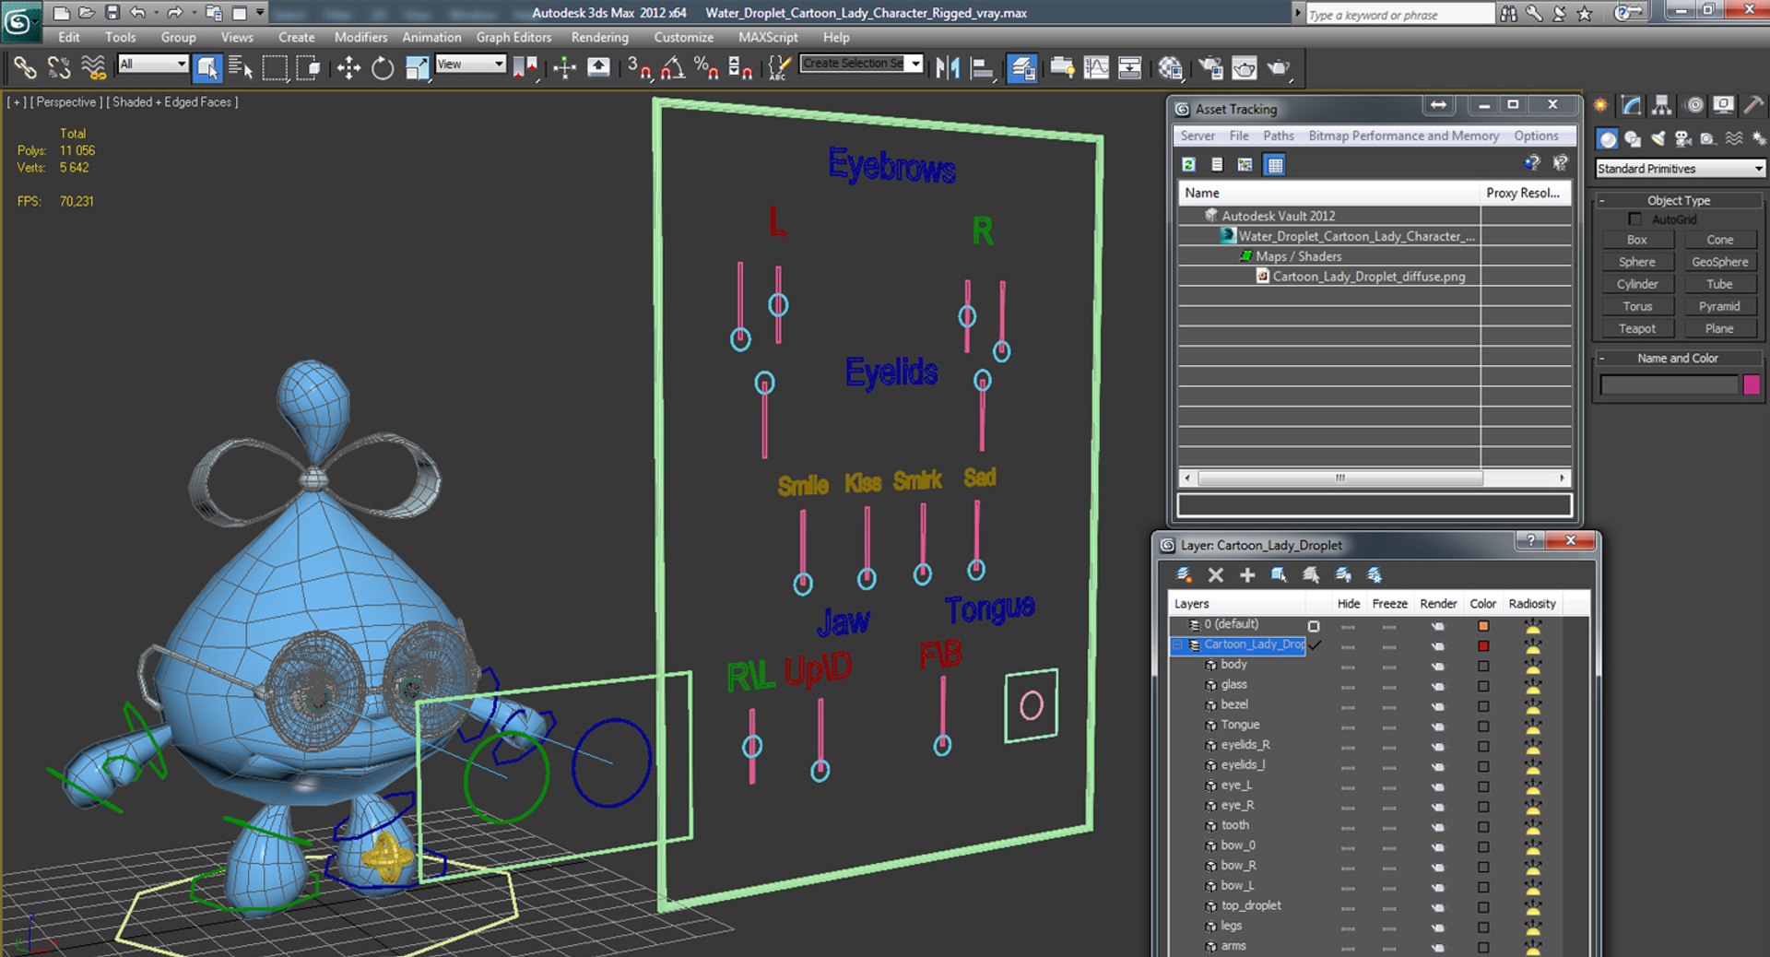Toggle Freeze for the eye_L row
The image size is (1770, 957).
click(x=1389, y=786)
